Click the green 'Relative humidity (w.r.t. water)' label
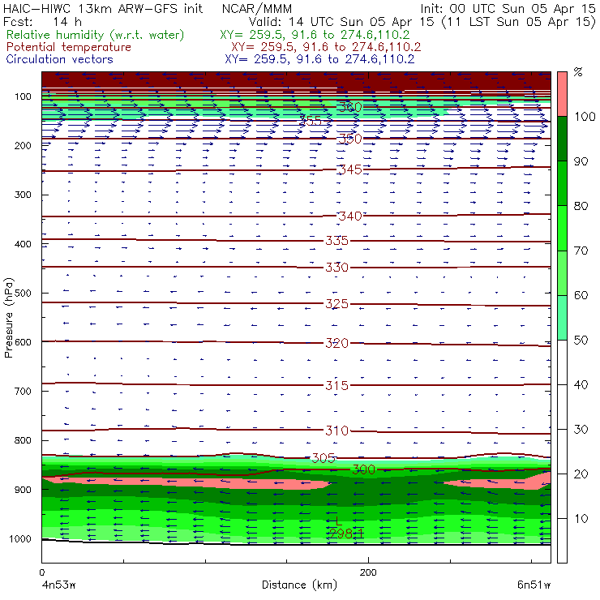Image resolution: width=600 pixels, height=600 pixels. click(95, 35)
